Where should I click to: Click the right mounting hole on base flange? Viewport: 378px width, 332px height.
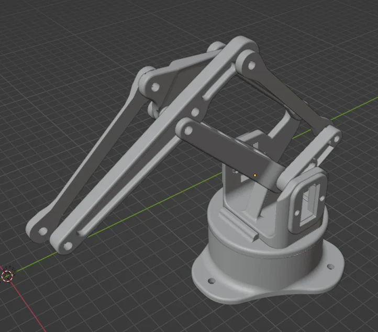(330, 267)
